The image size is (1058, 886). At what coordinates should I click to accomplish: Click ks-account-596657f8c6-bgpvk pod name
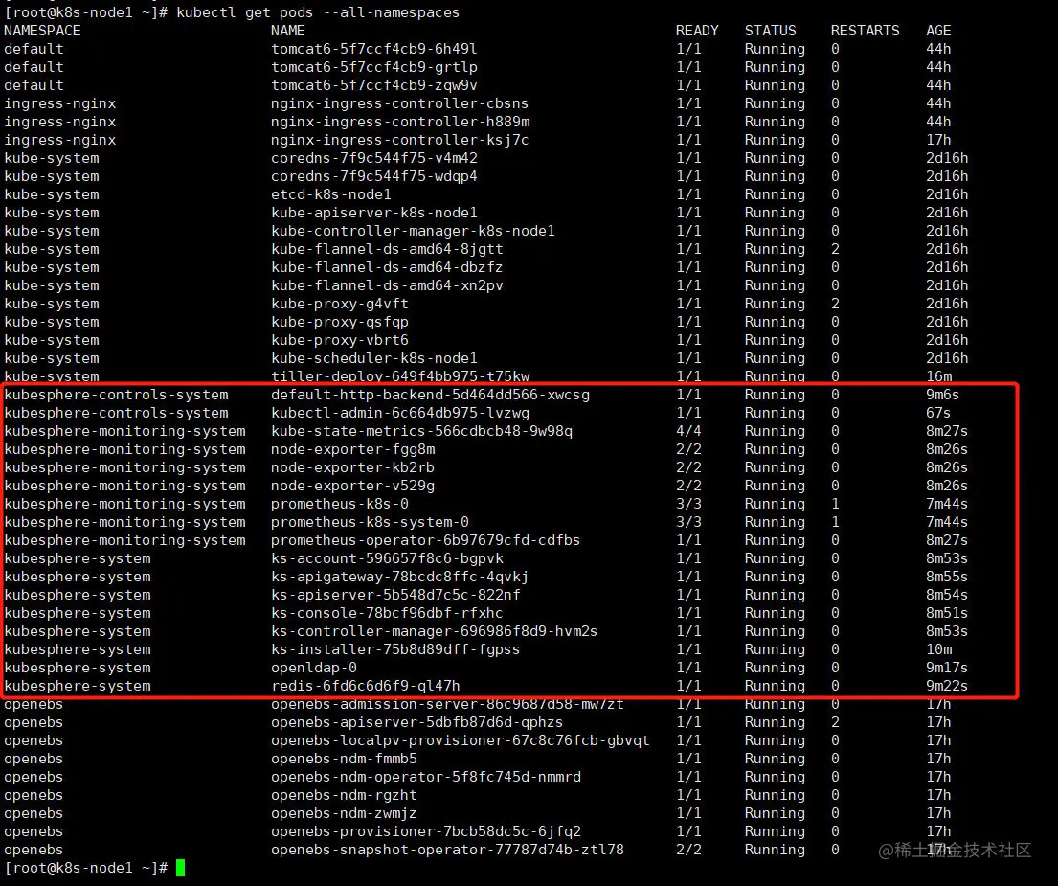tap(387, 559)
